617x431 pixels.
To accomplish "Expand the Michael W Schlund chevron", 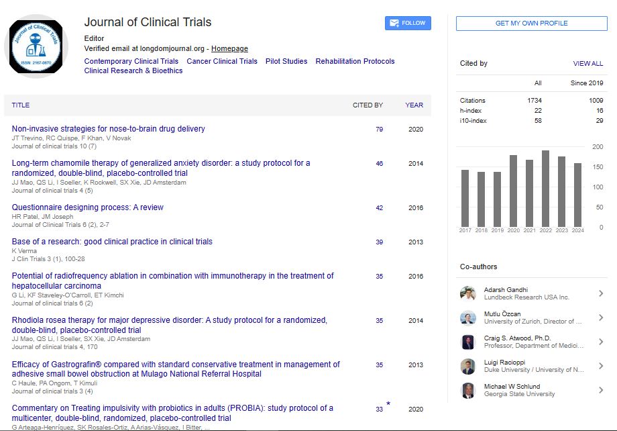I will (601, 391).
